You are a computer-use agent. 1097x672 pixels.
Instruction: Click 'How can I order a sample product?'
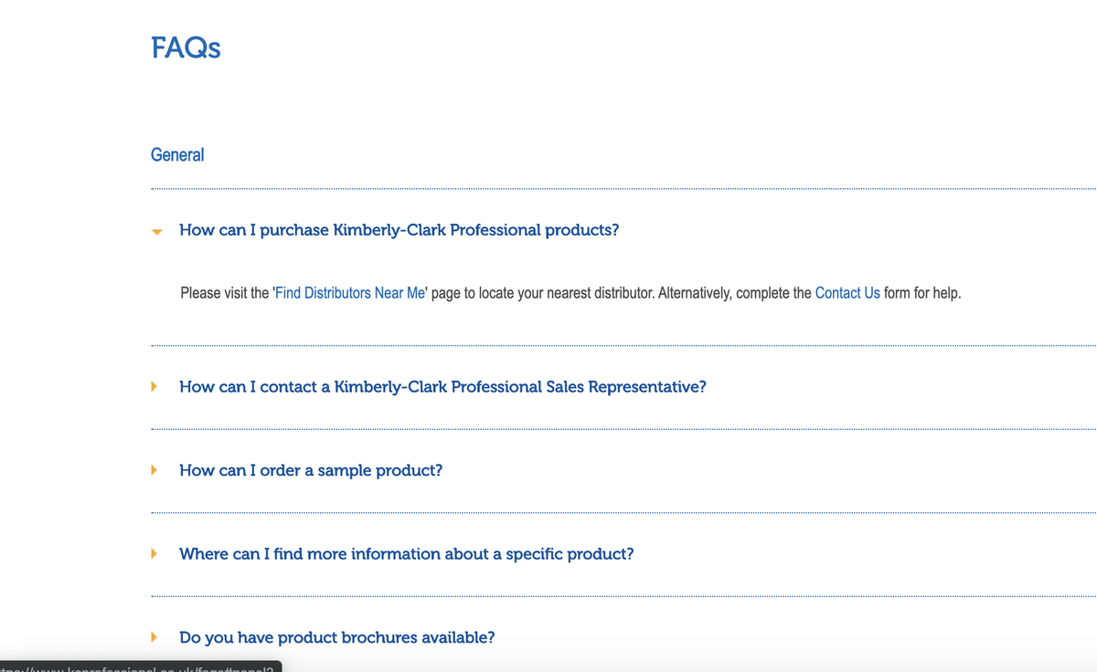311,470
